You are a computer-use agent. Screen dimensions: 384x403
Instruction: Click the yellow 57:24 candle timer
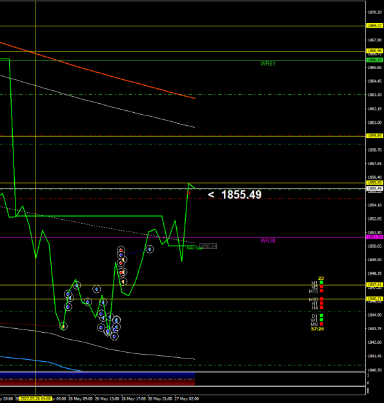click(x=318, y=329)
